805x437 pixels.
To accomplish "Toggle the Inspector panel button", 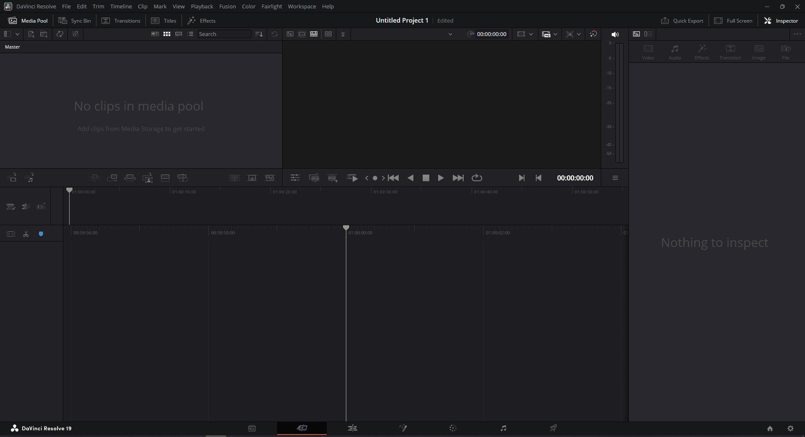I will [x=781, y=21].
